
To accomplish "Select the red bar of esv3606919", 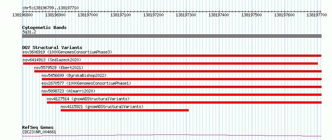I will [x=172, y=55].
